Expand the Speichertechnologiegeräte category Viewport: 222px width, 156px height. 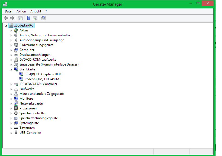11,118
